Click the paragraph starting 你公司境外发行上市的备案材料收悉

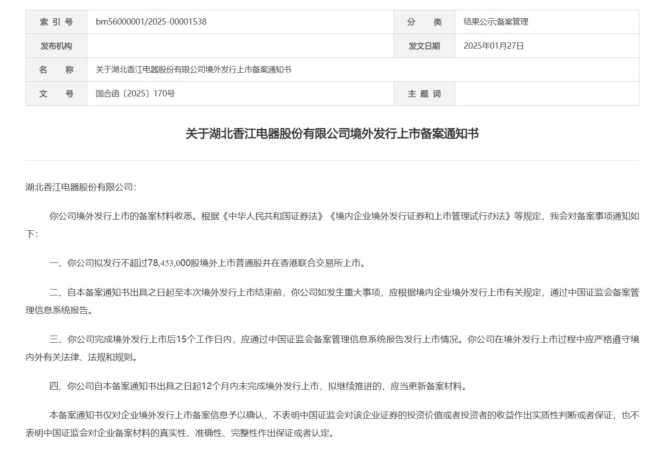[x=332, y=225]
